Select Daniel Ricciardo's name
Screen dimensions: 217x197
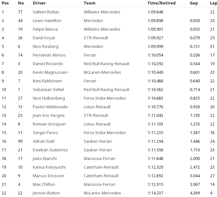[48, 64]
